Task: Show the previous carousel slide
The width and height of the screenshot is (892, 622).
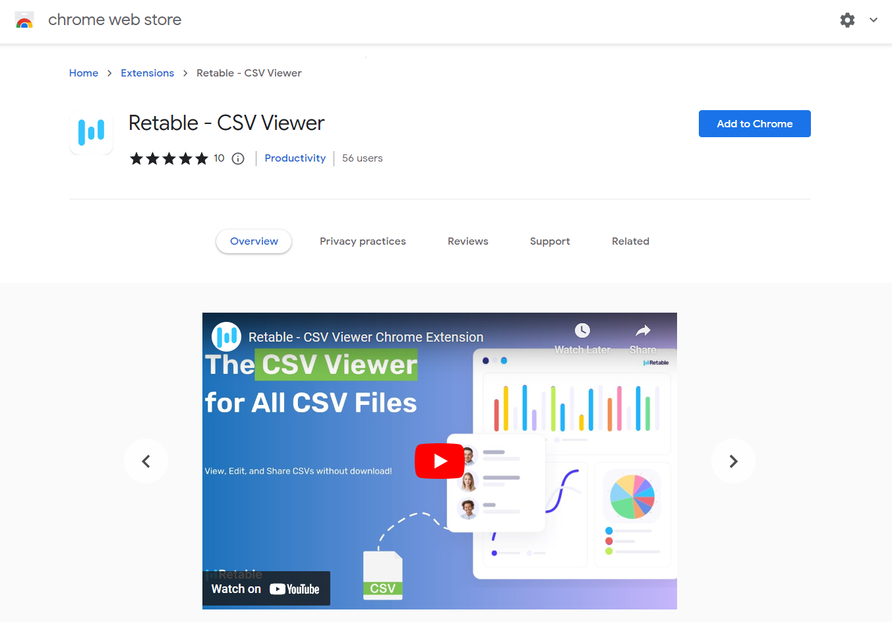Action: [146, 461]
